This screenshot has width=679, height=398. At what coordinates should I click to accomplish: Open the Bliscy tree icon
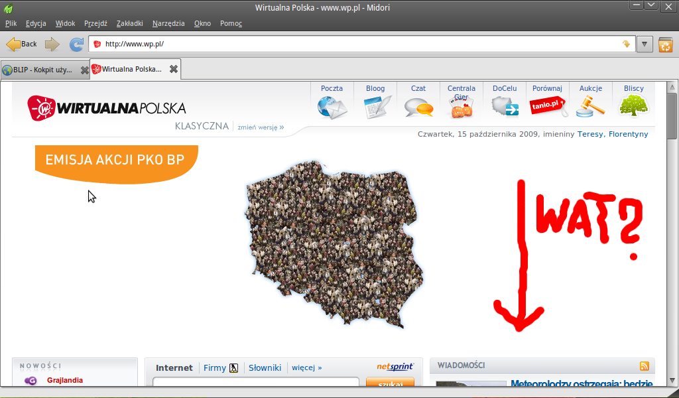[633, 105]
